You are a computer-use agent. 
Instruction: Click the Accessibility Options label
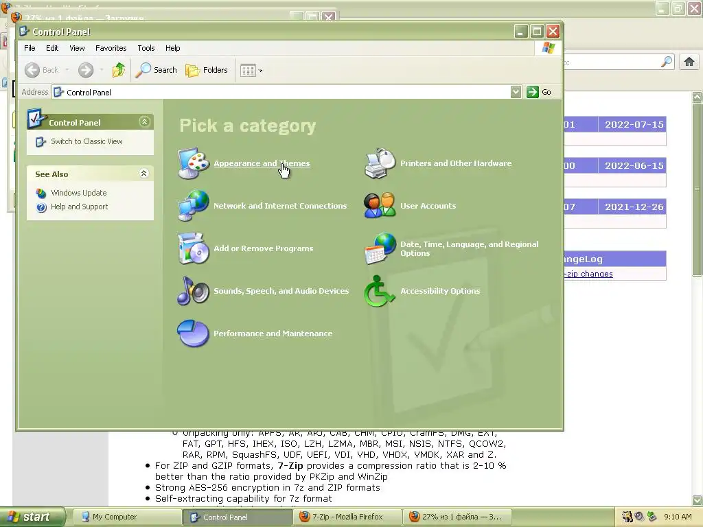point(440,291)
